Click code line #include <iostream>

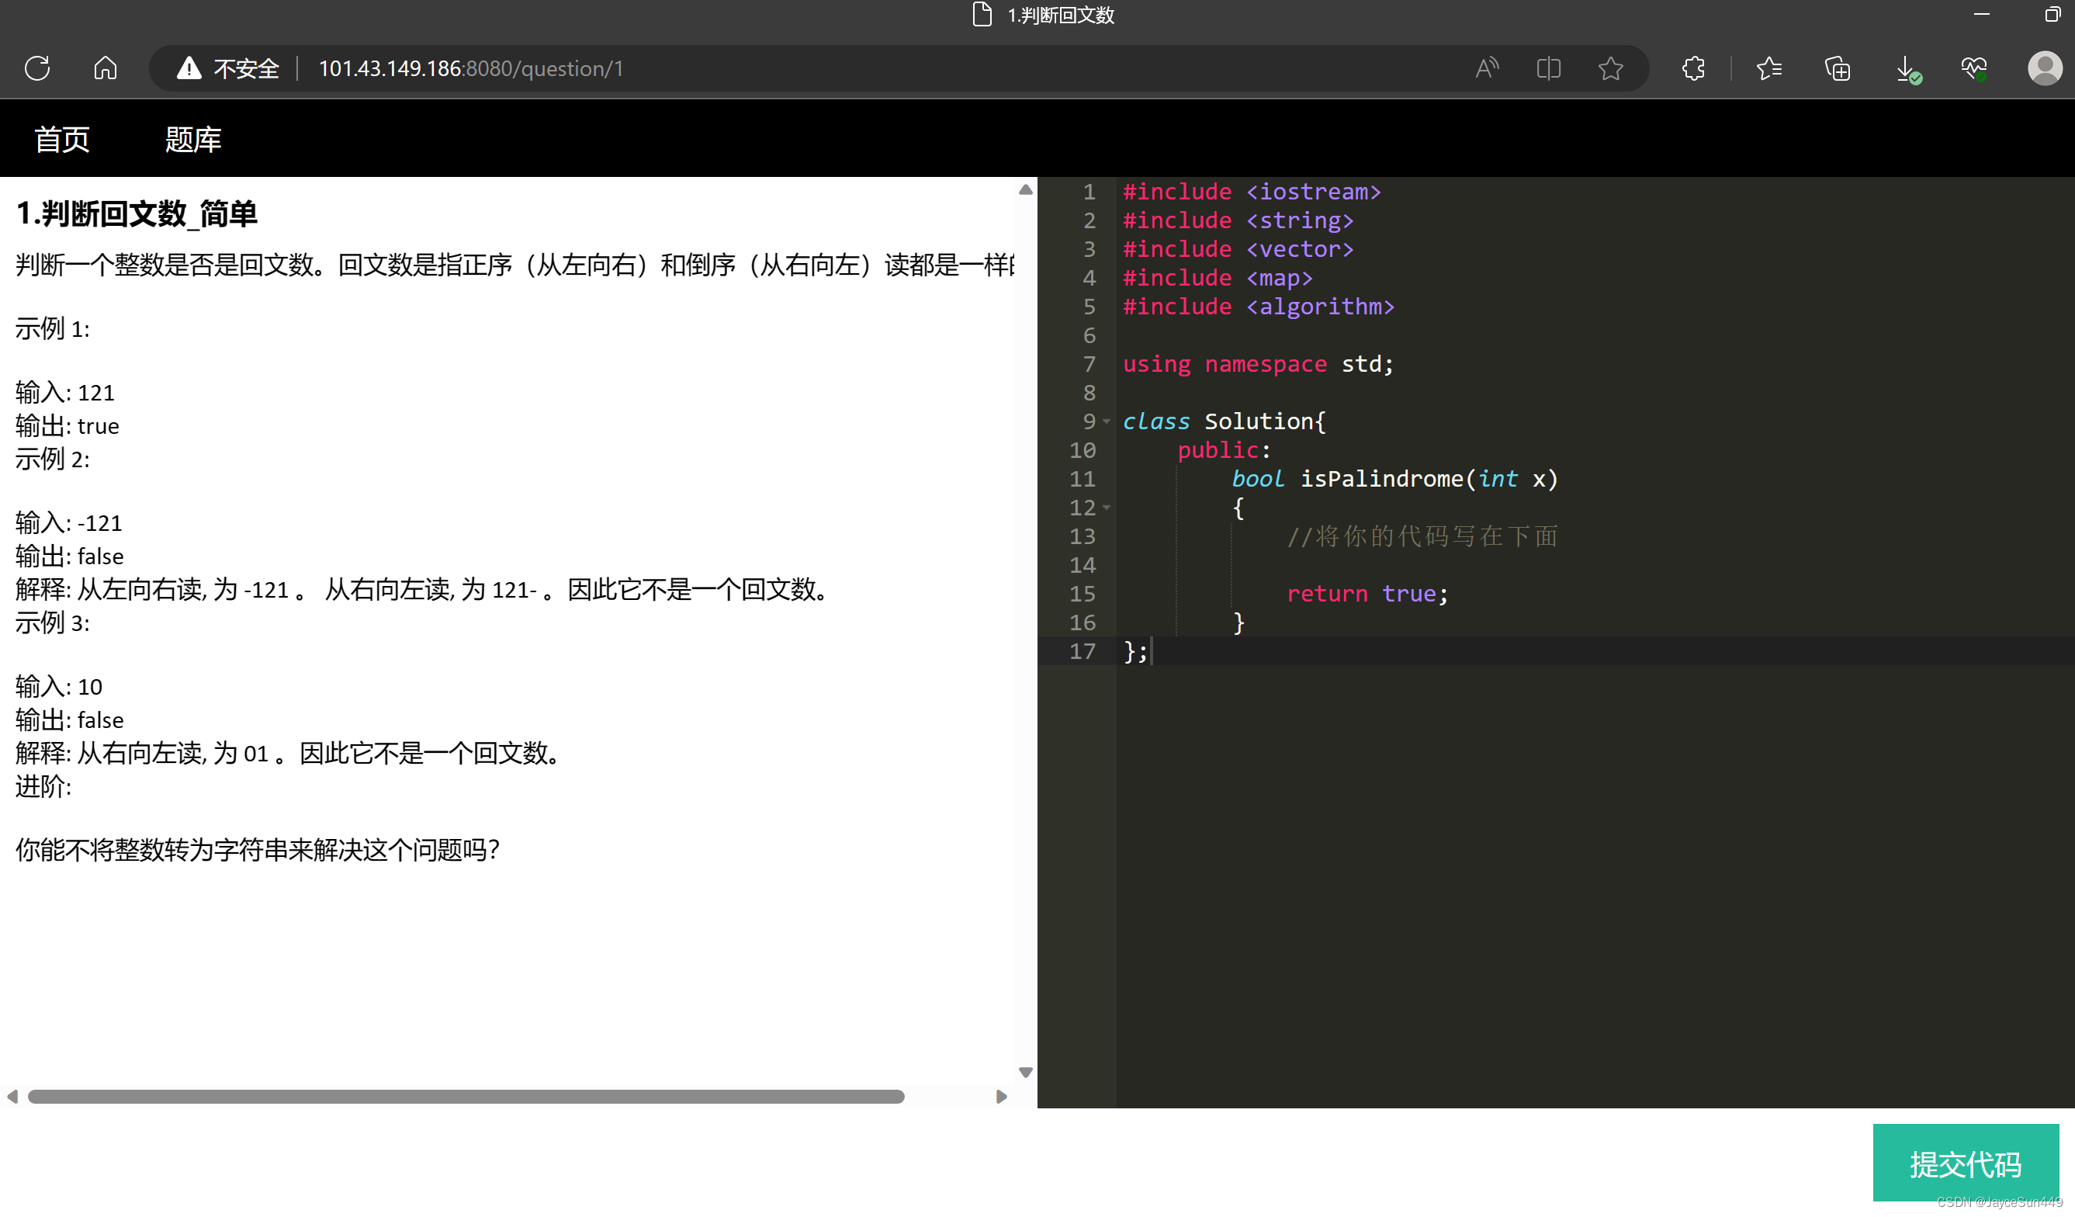pos(1252,192)
